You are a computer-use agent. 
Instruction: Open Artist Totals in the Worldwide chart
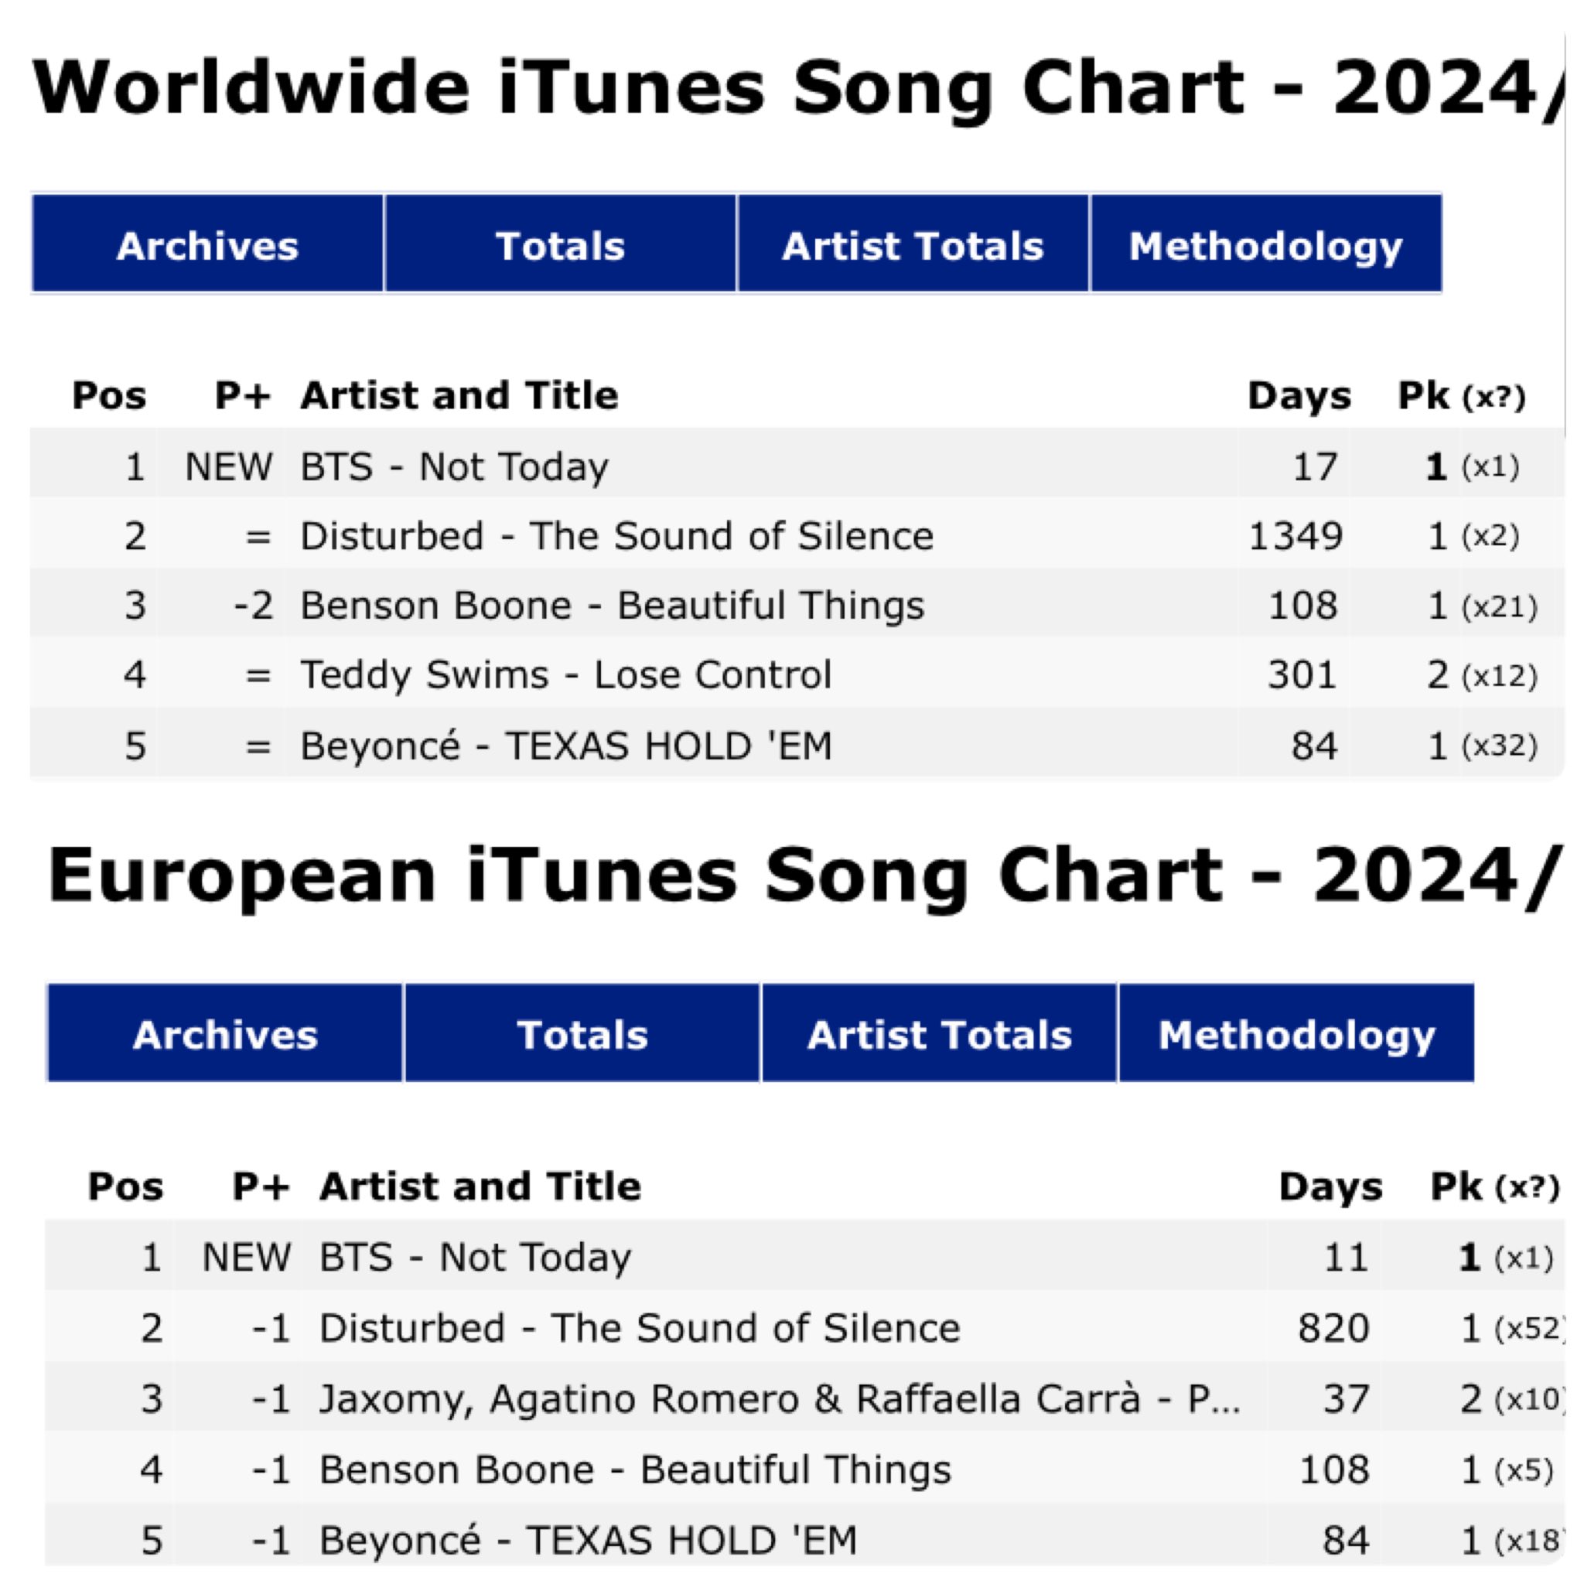point(913,244)
